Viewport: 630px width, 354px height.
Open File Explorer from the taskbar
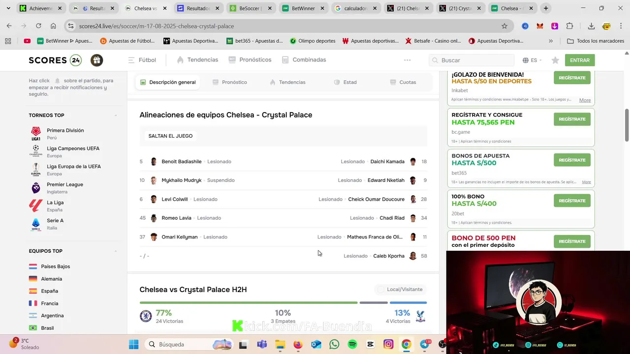tap(280, 344)
